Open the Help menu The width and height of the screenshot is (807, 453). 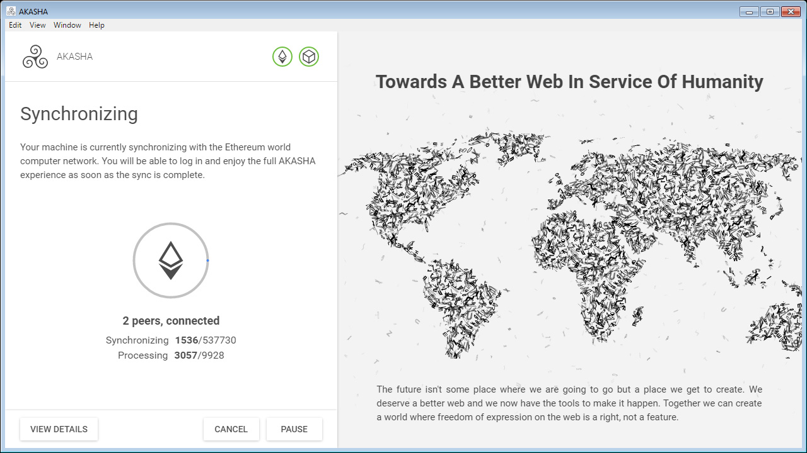coord(96,25)
